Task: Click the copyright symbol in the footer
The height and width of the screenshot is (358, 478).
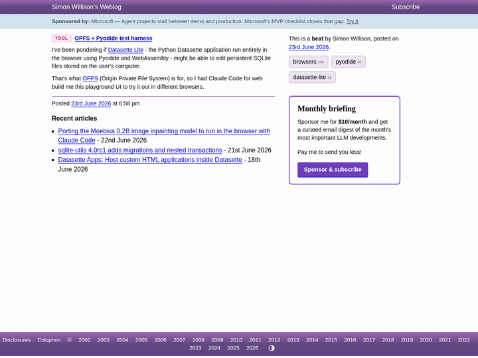Action: [x=70, y=340]
